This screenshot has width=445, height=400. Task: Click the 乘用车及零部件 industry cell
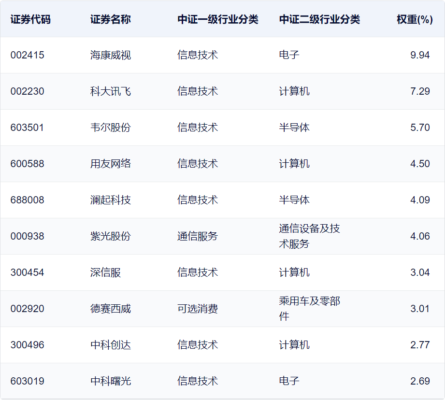click(x=309, y=308)
